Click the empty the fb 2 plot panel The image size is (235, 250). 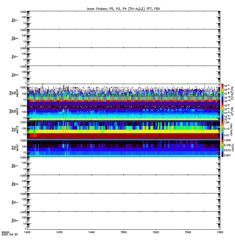point(123,221)
